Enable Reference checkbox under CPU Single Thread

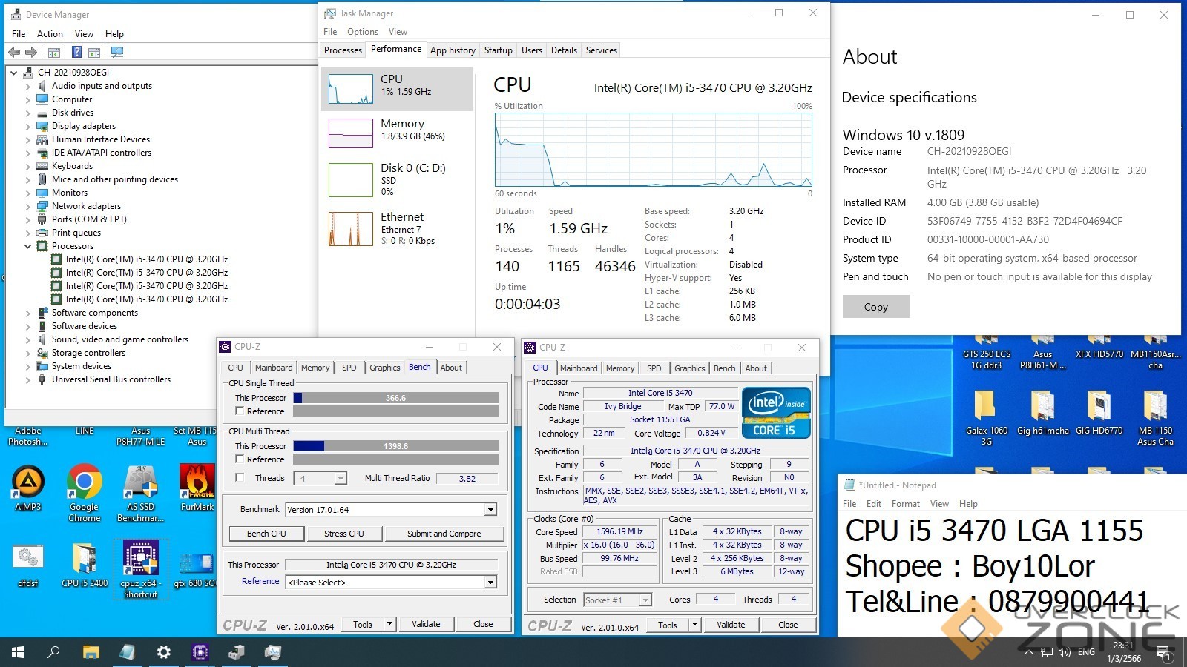[x=240, y=411]
